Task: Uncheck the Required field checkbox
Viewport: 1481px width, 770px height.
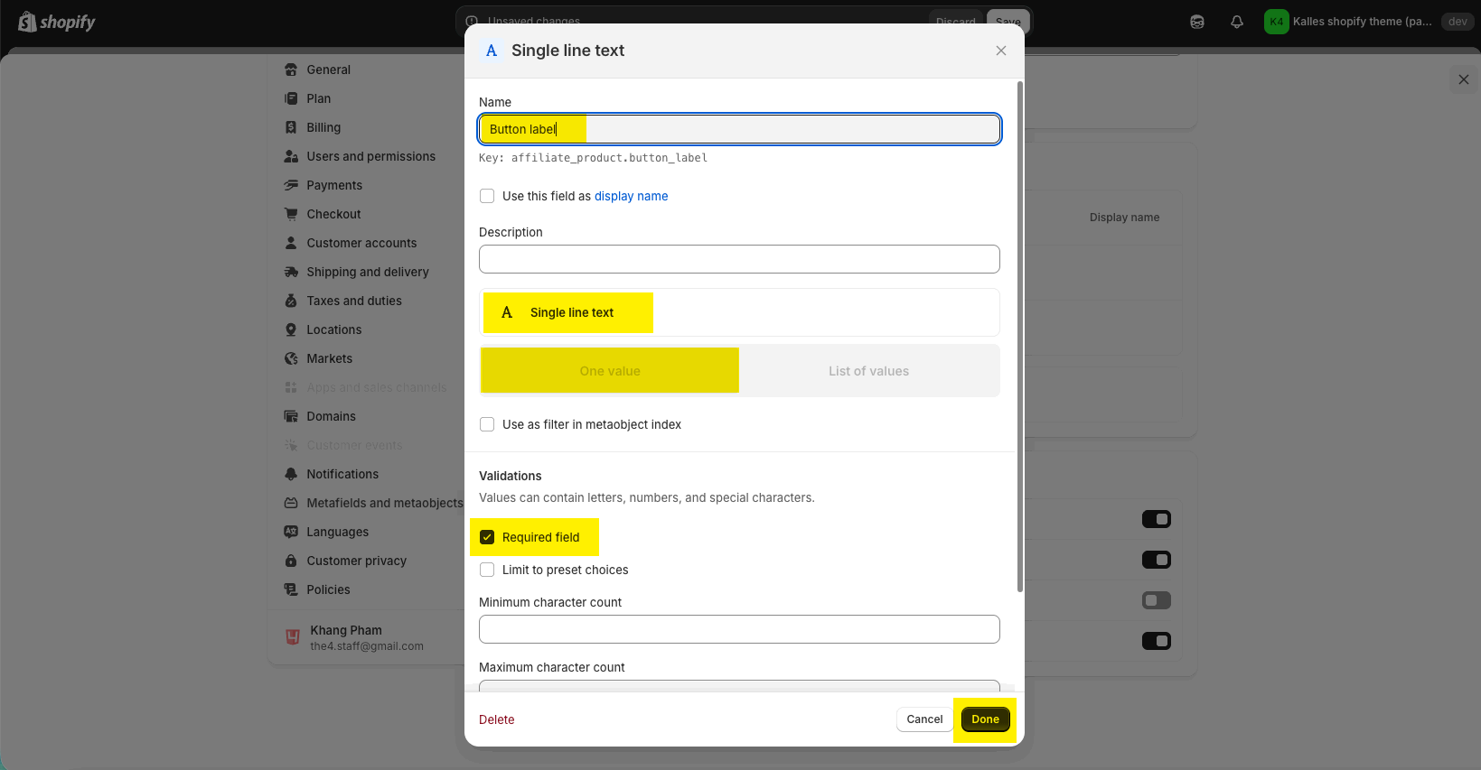Action: pos(487,537)
